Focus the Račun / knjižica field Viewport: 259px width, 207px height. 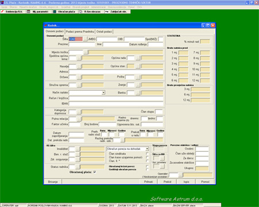(116, 98)
